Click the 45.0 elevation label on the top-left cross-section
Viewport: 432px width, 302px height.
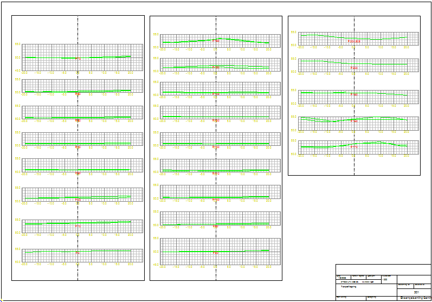click(18, 70)
